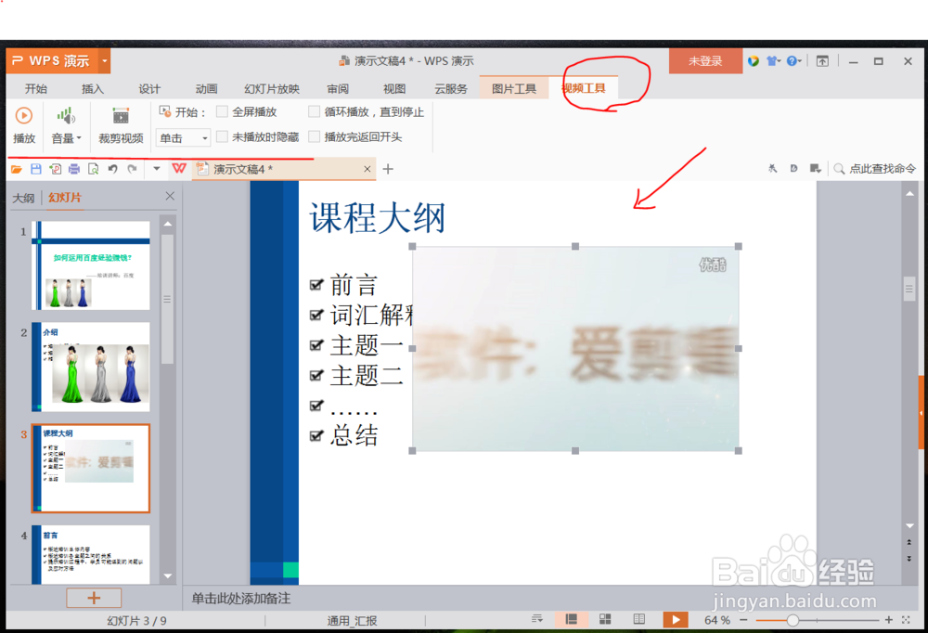Click the zoom slider handle in status bar
The width and height of the screenshot is (928, 633).
793,619
